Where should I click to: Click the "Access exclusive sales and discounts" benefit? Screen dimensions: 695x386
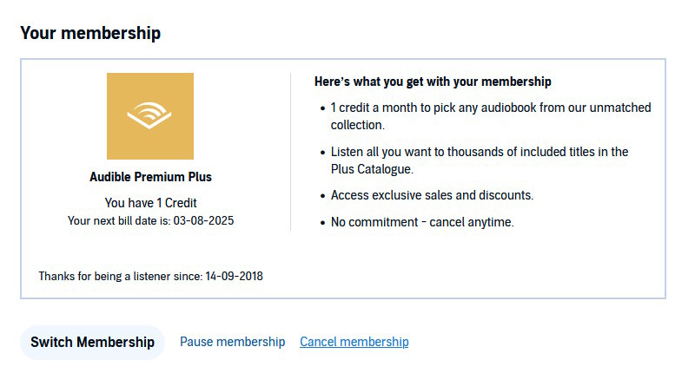(x=432, y=195)
